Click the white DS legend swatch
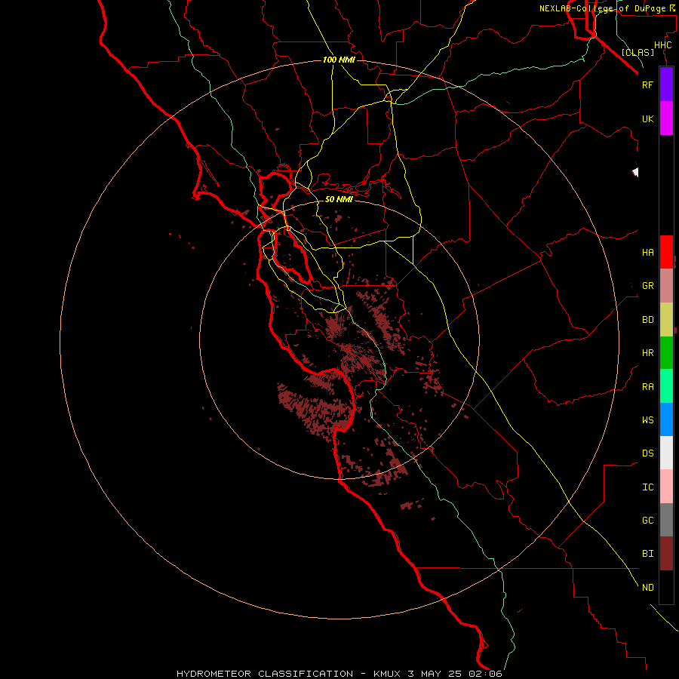Image resolution: width=679 pixels, height=679 pixels. [666, 453]
